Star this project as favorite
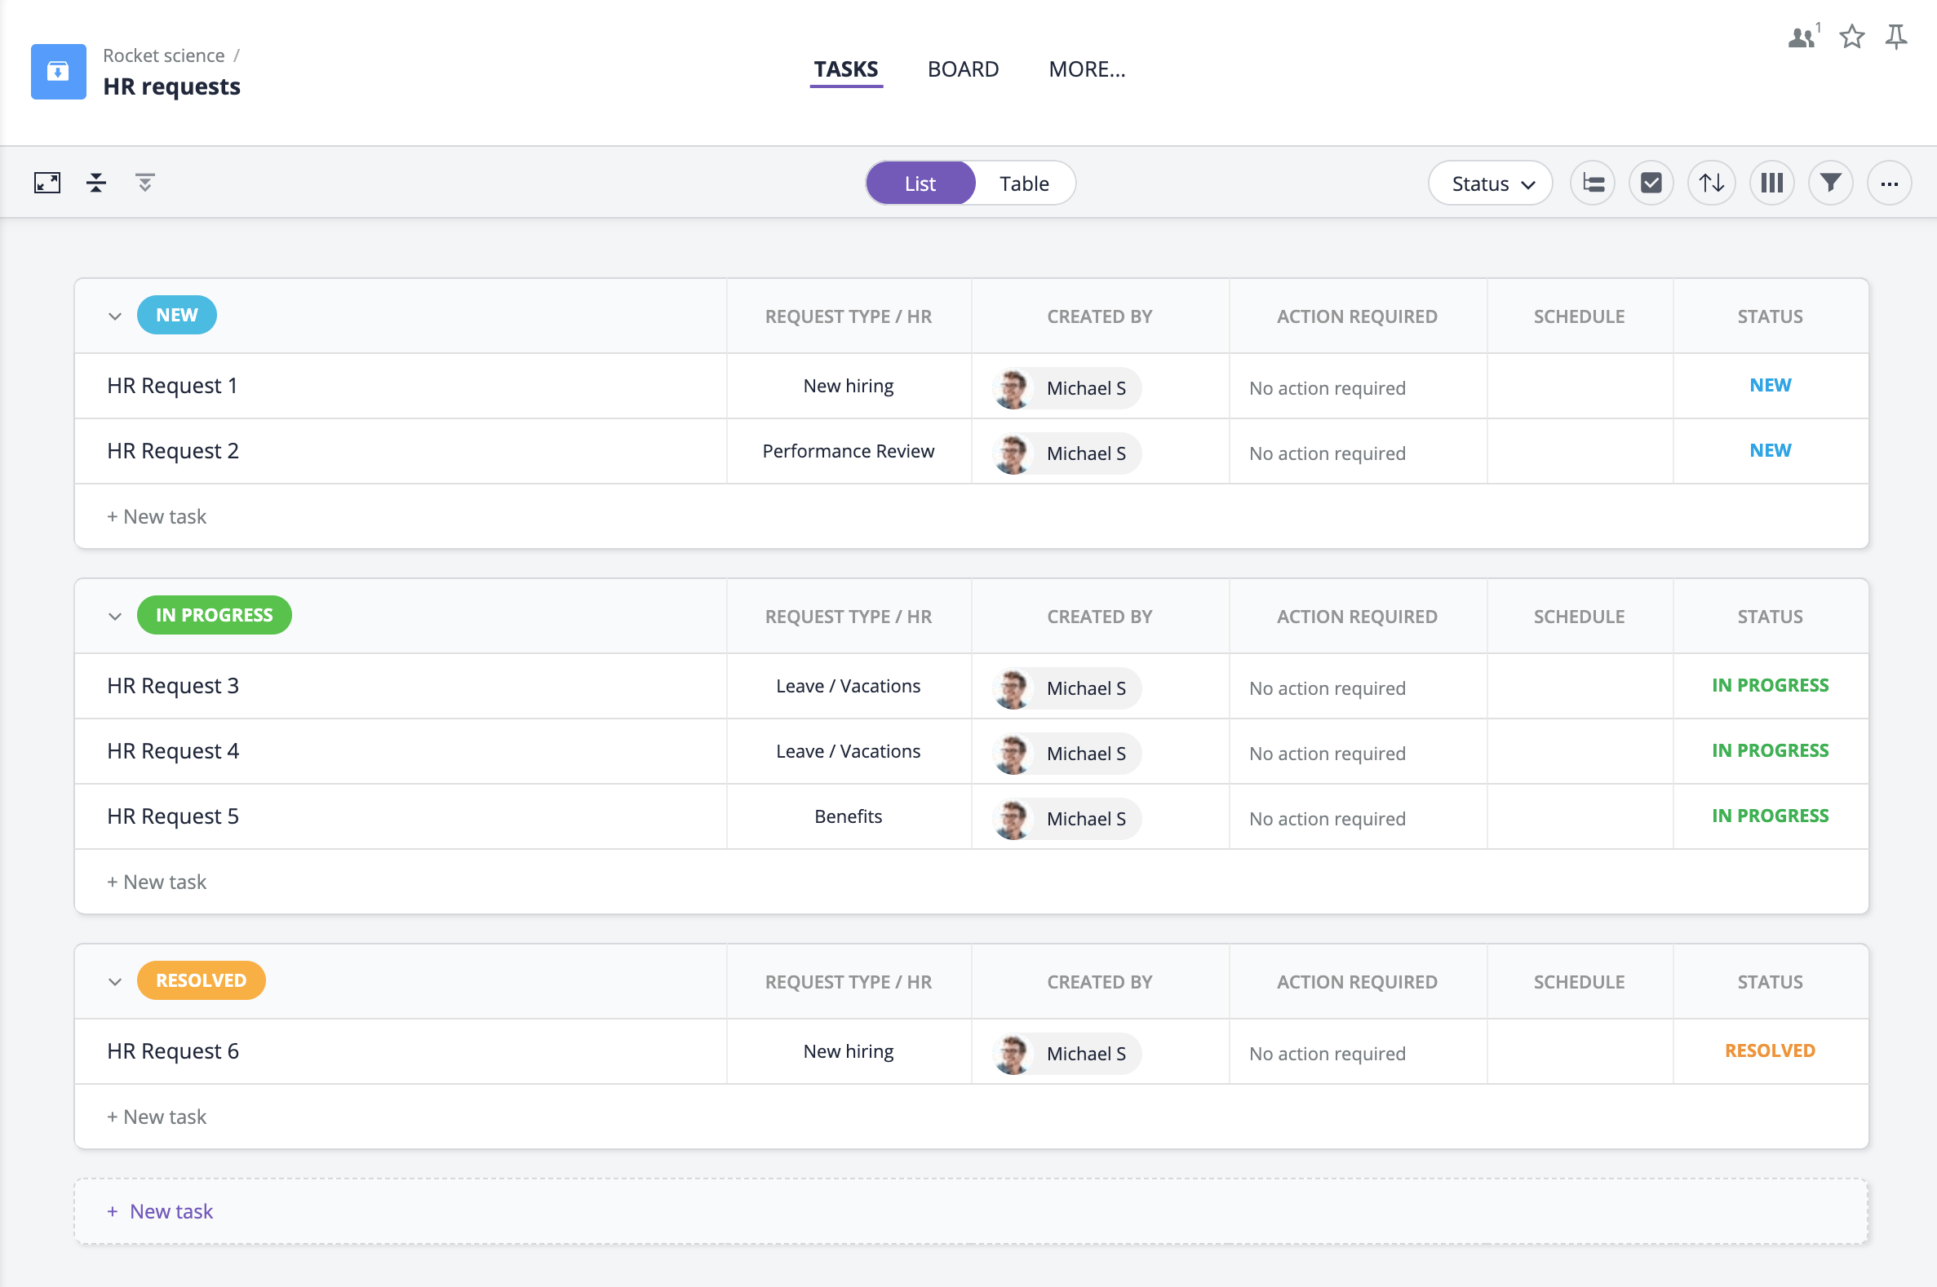 [1851, 37]
